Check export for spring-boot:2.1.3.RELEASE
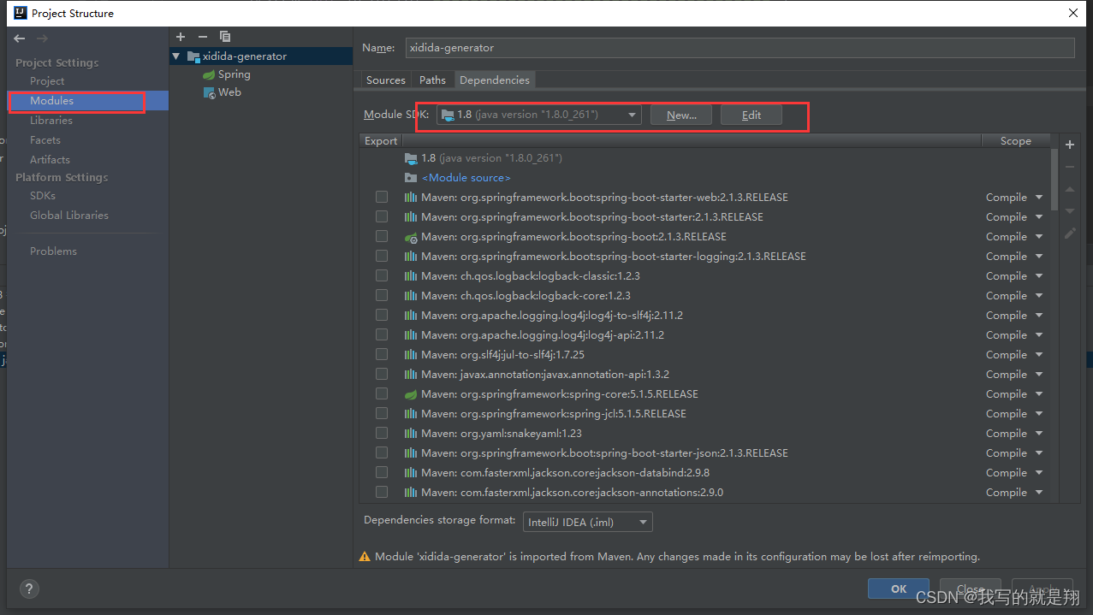 pyautogui.click(x=382, y=237)
